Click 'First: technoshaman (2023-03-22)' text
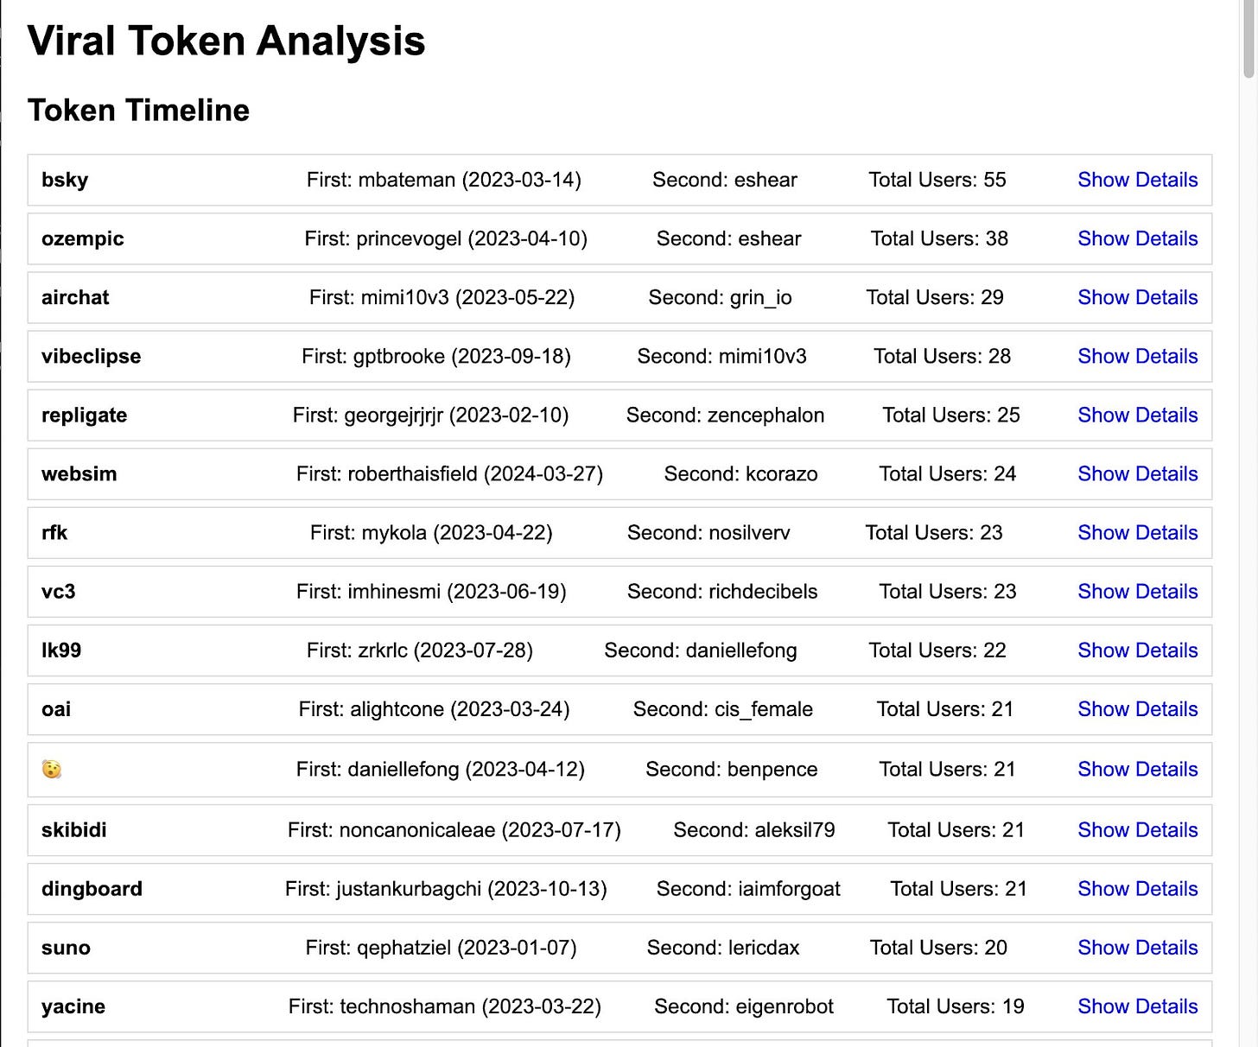 tap(445, 1006)
